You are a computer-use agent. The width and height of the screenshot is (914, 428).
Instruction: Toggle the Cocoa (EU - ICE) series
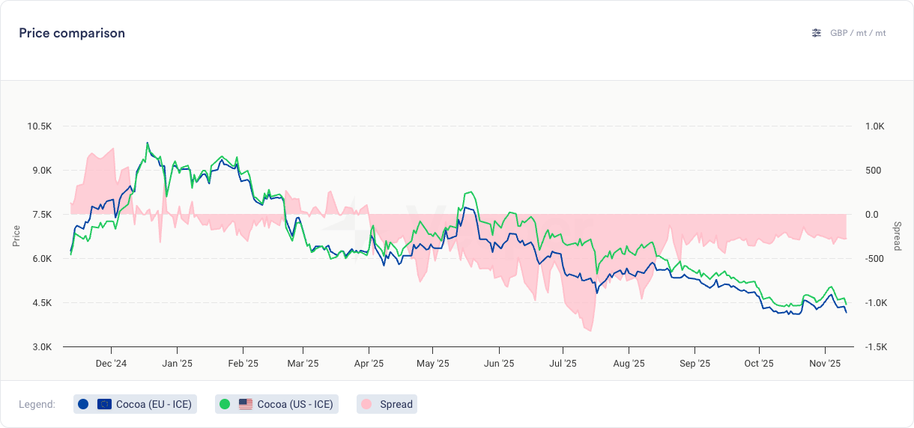click(x=154, y=404)
